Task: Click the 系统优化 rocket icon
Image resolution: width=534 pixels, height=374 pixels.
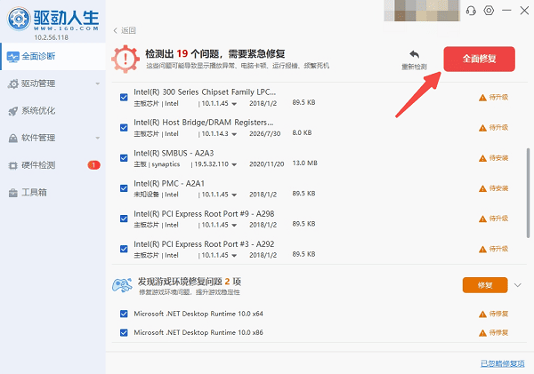Action: (13, 111)
